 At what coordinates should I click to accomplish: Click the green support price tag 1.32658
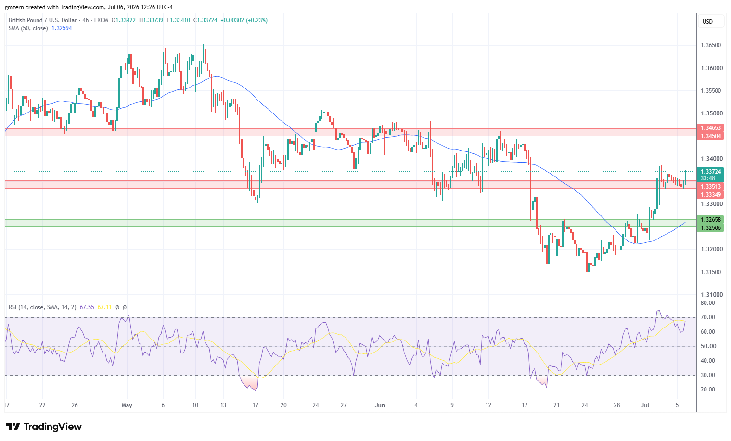(711, 220)
